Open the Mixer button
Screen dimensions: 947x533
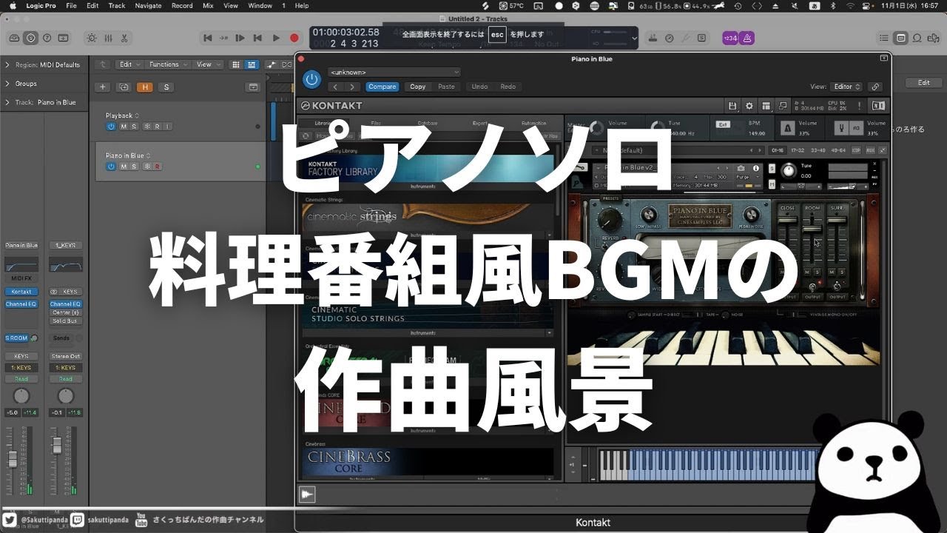tap(108, 38)
